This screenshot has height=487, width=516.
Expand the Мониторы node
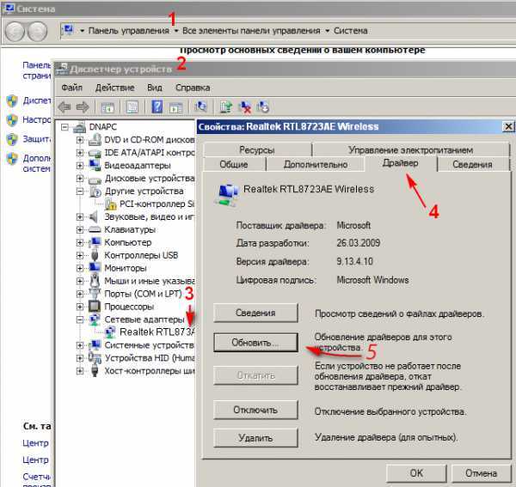(79, 268)
